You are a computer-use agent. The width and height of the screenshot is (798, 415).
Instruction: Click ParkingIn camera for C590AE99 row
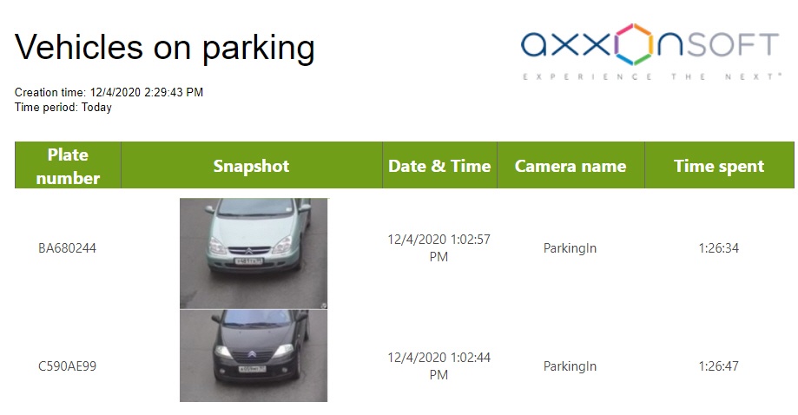[570, 366]
